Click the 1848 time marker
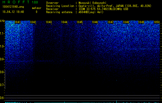 (x=126, y=22)
